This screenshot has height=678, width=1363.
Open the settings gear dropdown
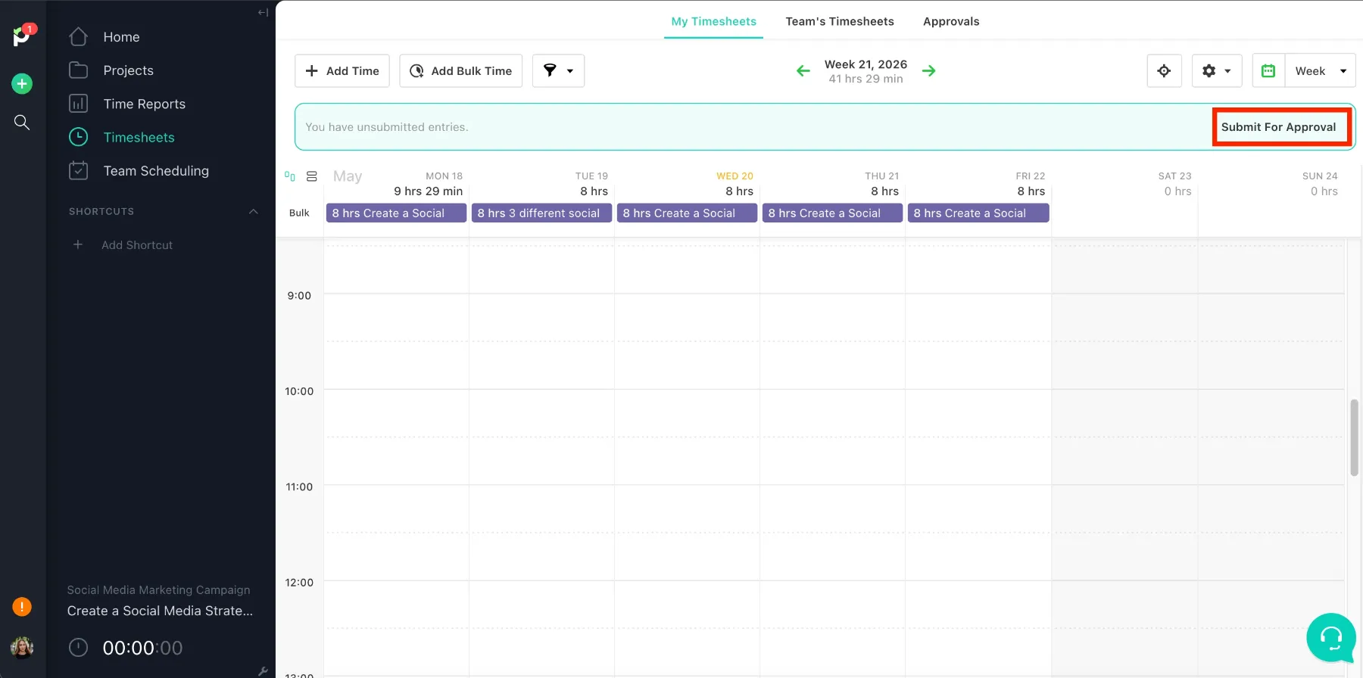[1217, 70]
